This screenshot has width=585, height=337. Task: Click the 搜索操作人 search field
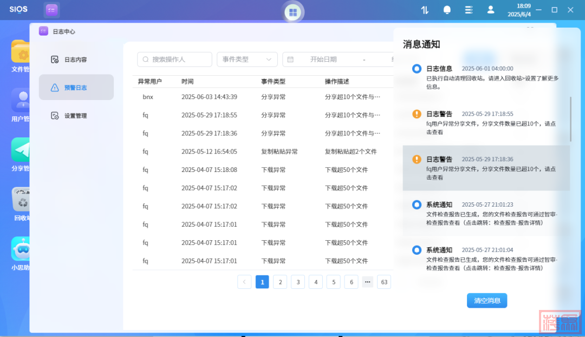click(174, 60)
